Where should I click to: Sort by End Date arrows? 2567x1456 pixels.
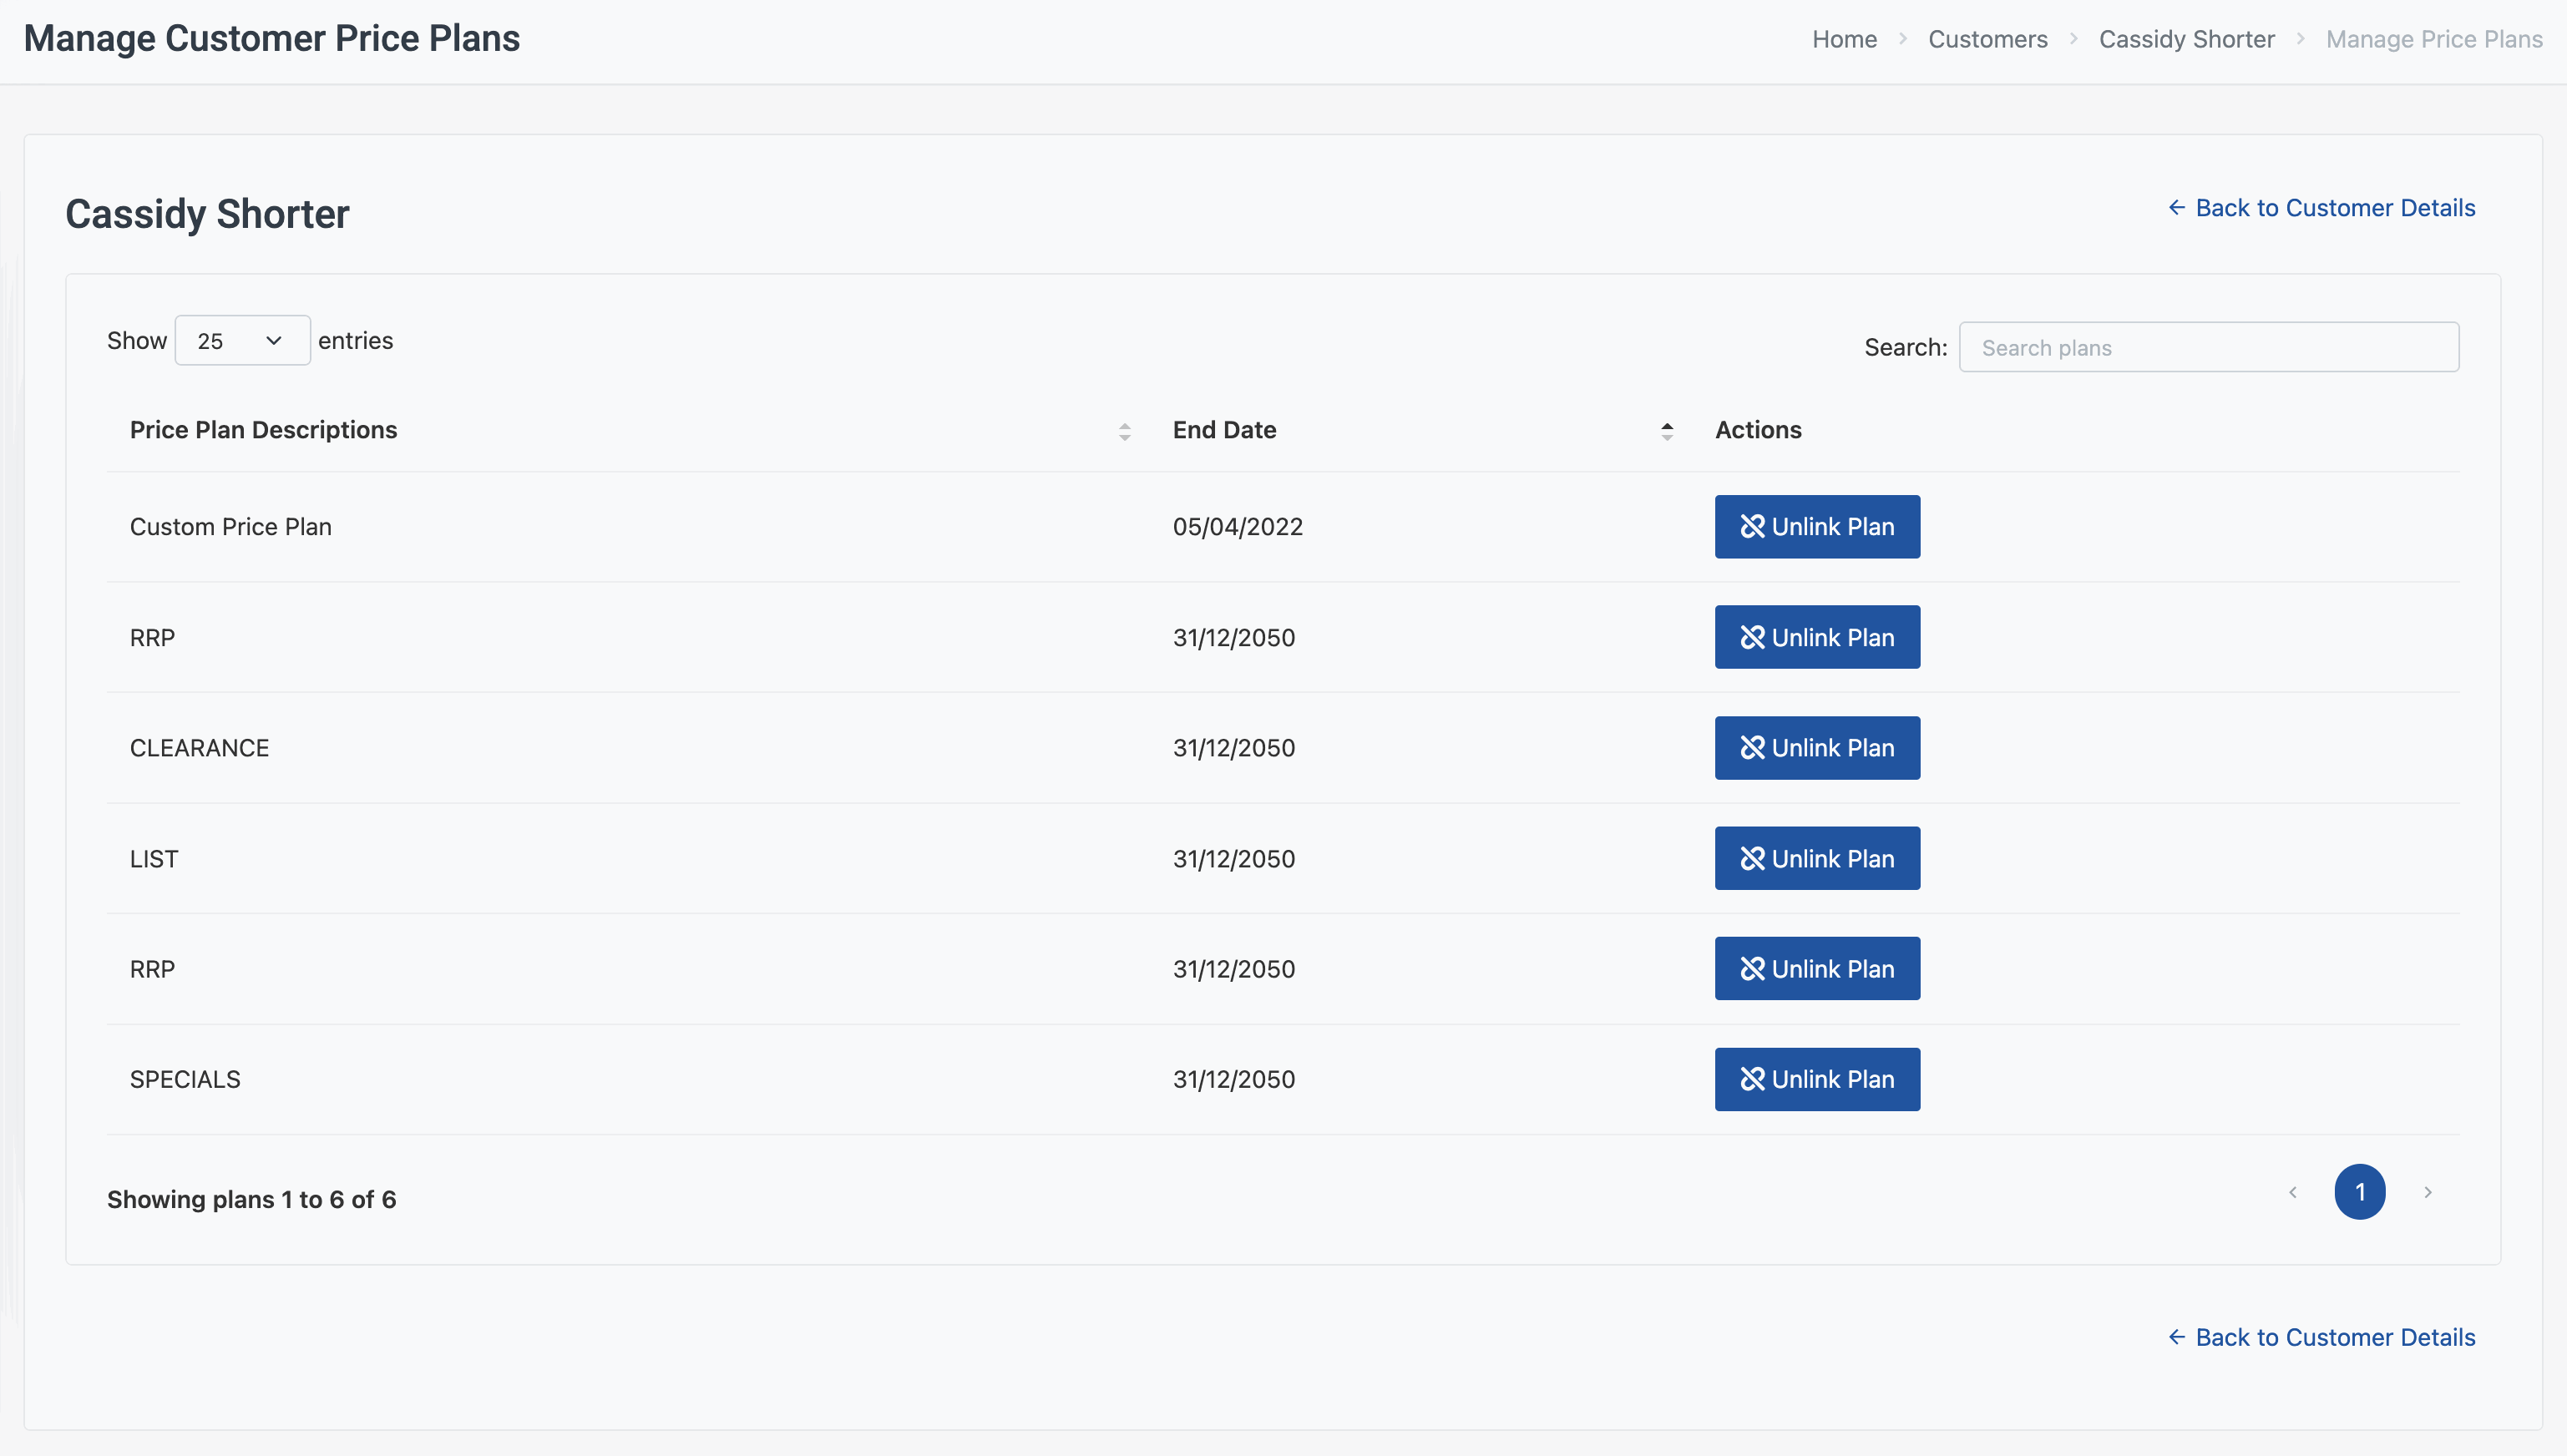click(x=1666, y=431)
